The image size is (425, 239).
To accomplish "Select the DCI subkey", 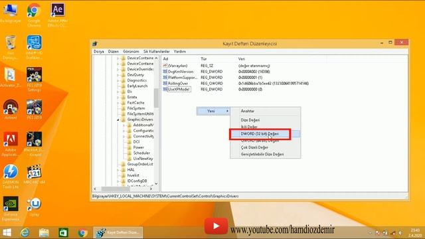I will [x=136, y=141].
